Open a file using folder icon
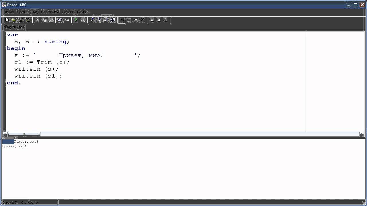The width and height of the screenshot is (367, 206). (14, 20)
